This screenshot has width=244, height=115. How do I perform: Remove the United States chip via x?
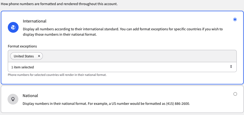point(39,56)
